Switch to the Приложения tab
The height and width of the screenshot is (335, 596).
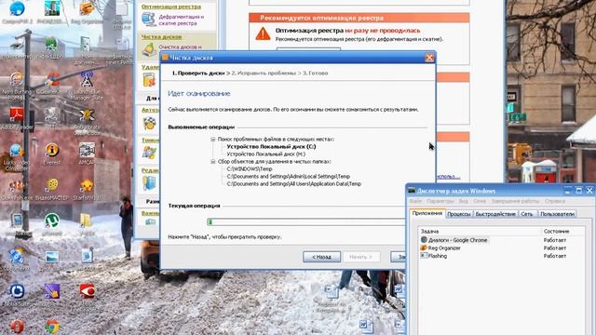(427, 213)
